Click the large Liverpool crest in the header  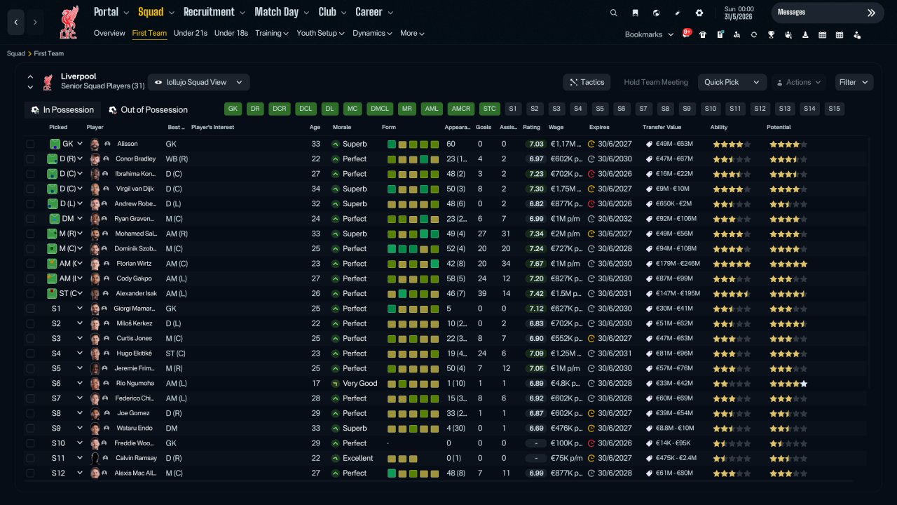pyautogui.click(x=69, y=22)
